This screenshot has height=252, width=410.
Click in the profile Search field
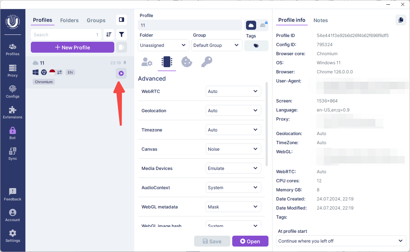click(63, 35)
